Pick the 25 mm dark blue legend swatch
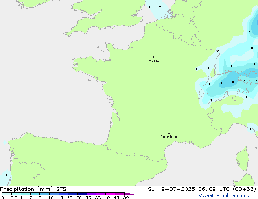Screen dimensions: 258x199 point(82,194)
